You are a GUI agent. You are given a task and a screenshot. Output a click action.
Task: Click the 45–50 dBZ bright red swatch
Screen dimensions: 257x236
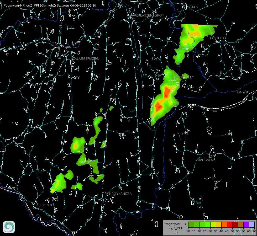click(230, 224)
